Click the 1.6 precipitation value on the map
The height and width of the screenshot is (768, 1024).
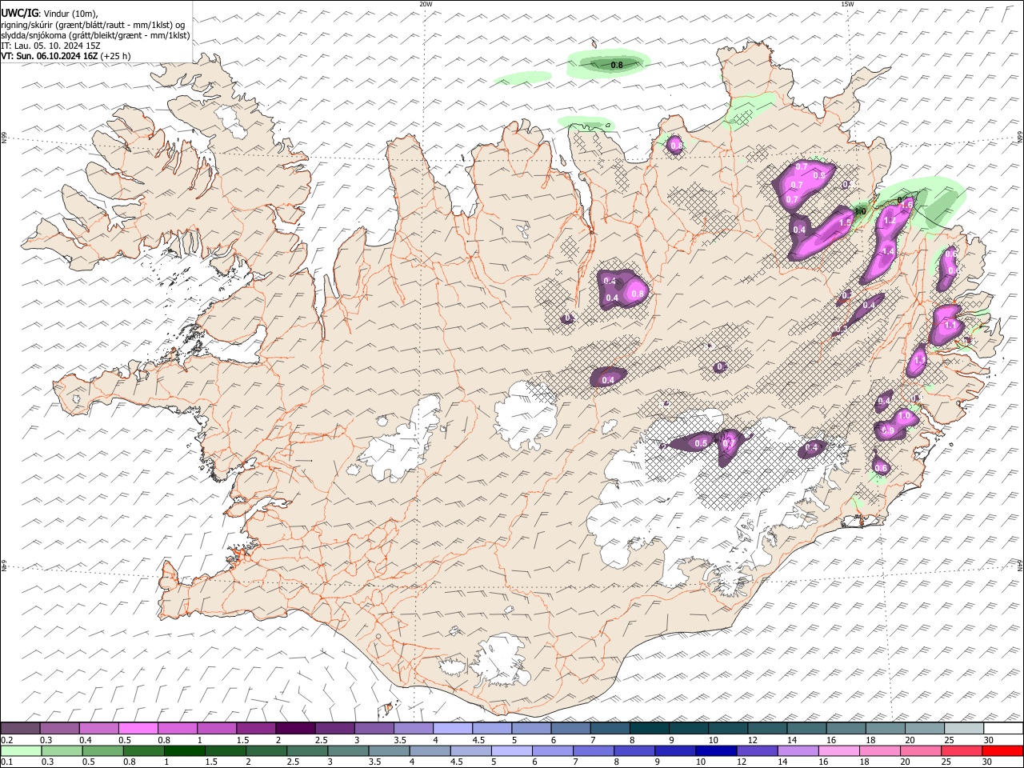[x=906, y=205]
